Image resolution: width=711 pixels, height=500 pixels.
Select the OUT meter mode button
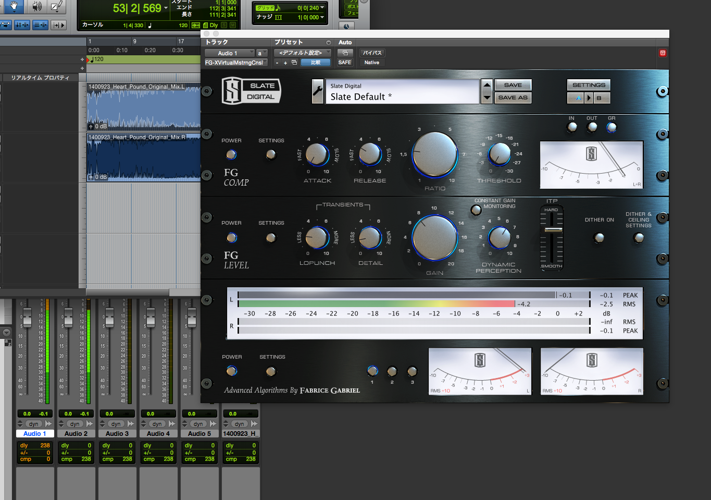592,127
